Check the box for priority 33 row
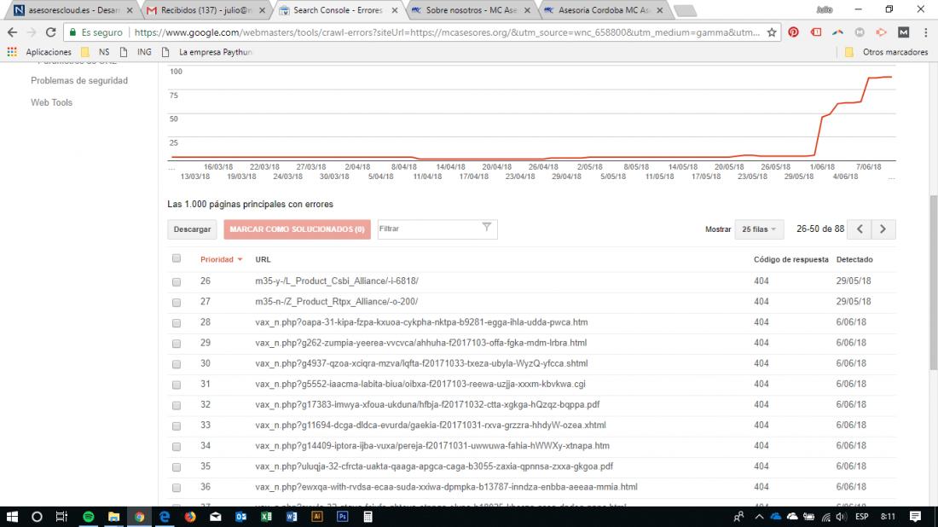Screen dimensions: 938x527 177,426
